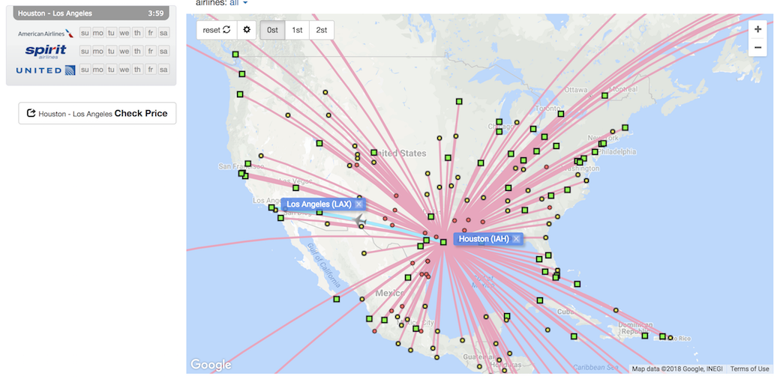Image resolution: width=780 pixels, height=379 pixels.
Task: Click the settings gear icon on map
Action: 247,30
